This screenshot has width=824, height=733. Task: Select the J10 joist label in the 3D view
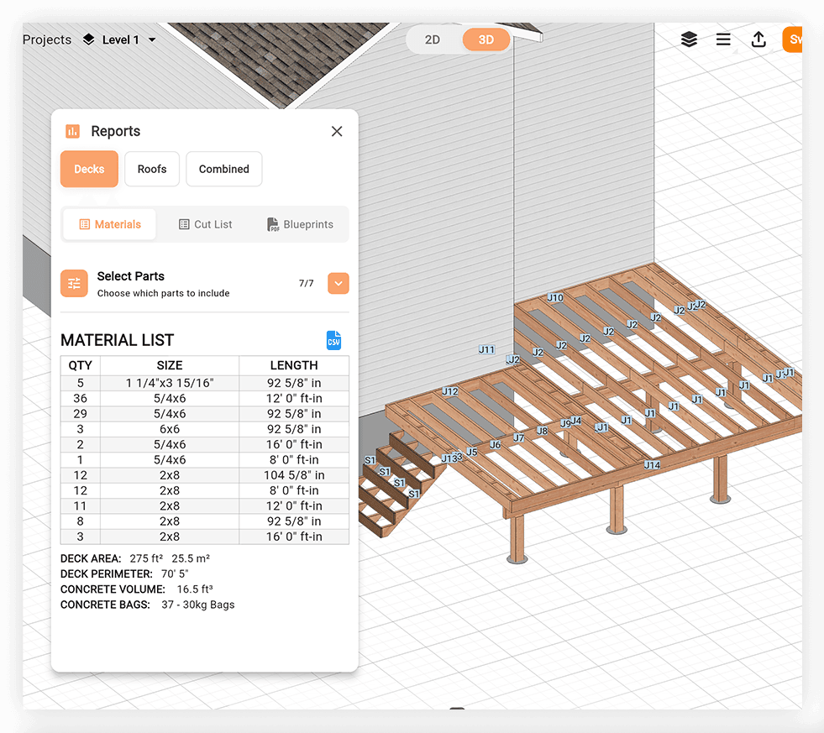[x=554, y=297]
